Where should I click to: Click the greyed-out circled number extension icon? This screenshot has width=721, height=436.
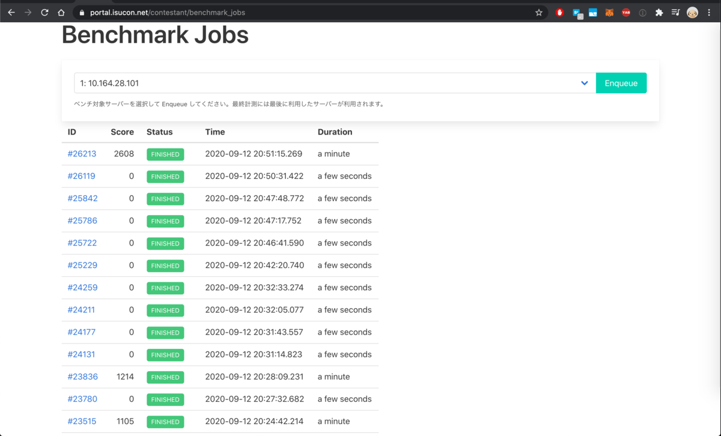[x=642, y=12]
